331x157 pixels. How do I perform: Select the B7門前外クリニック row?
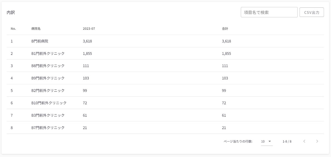pos(48,128)
